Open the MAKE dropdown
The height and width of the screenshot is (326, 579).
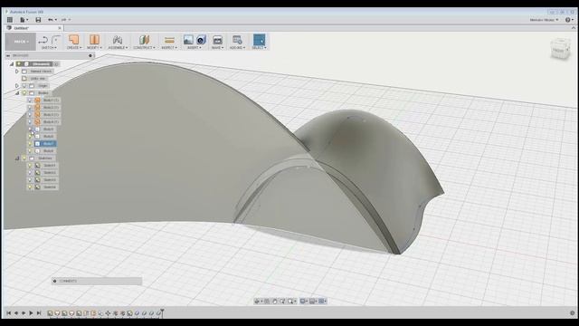point(217,48)
